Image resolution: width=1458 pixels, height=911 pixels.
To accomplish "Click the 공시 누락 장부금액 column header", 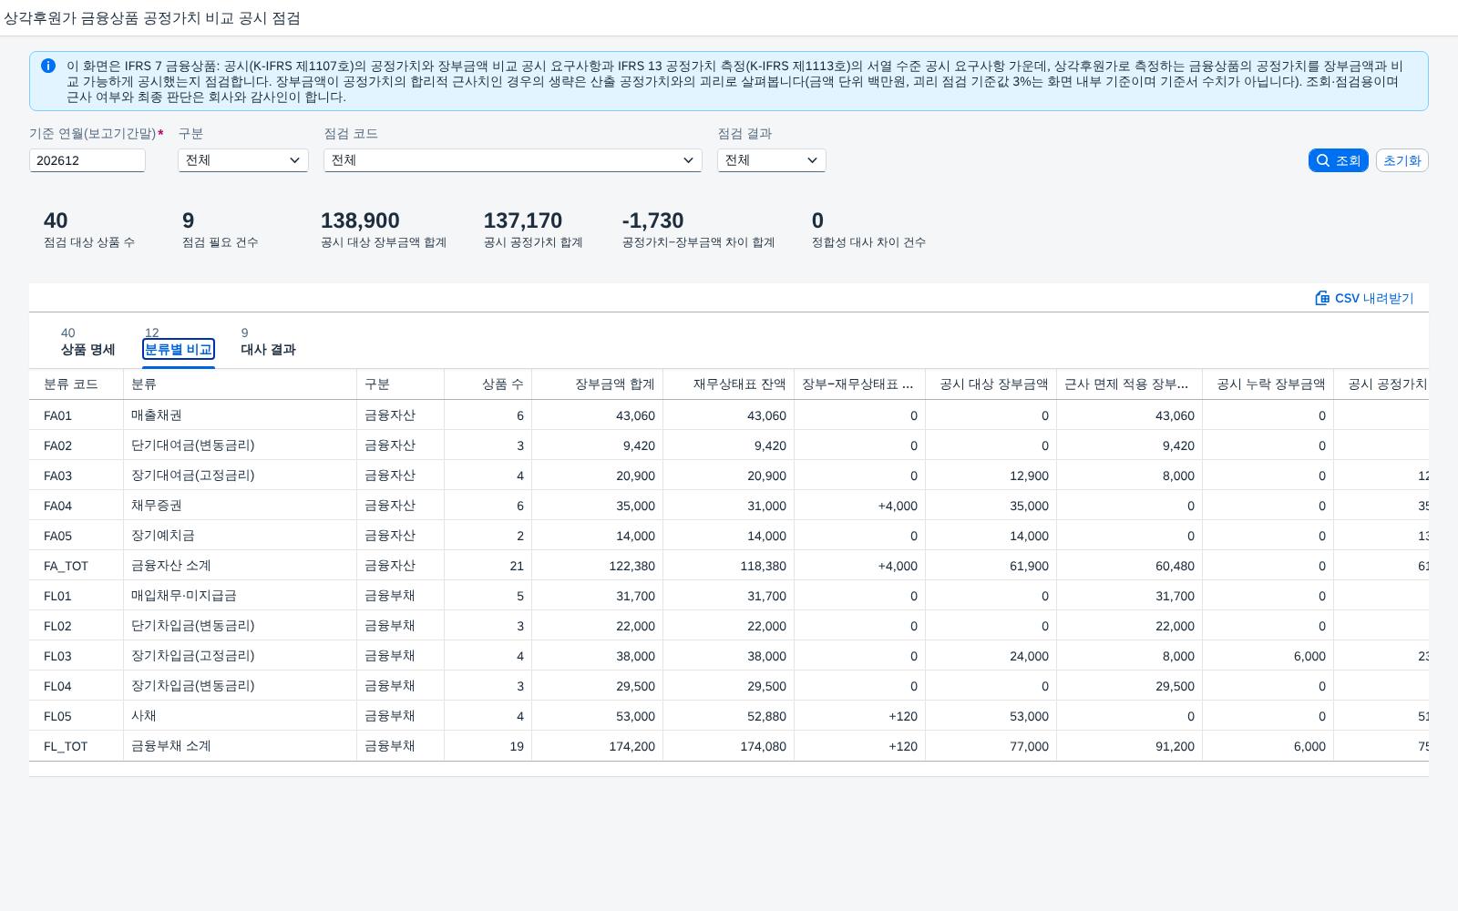I will [1268, 384].
